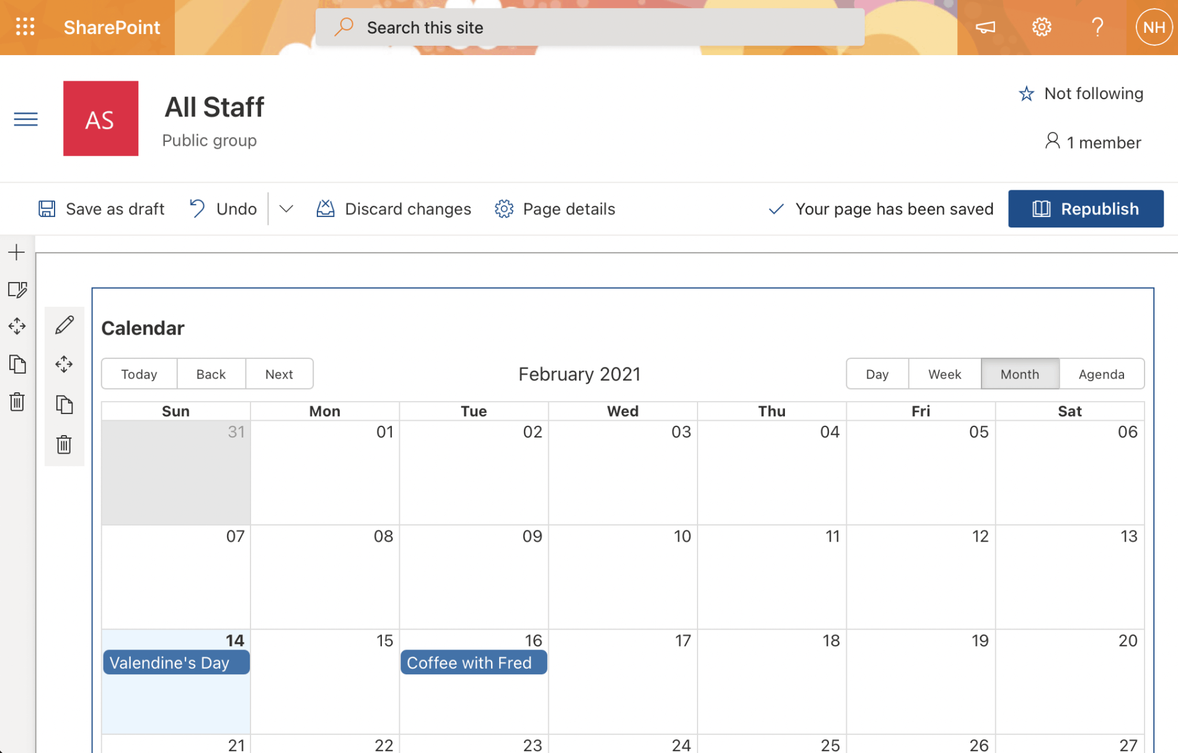Delete the calendar web part
1178x753 pixels.
[64, 444]
